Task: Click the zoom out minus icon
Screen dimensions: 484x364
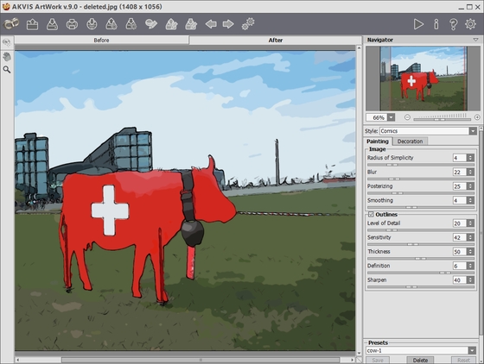Action: 407,117
